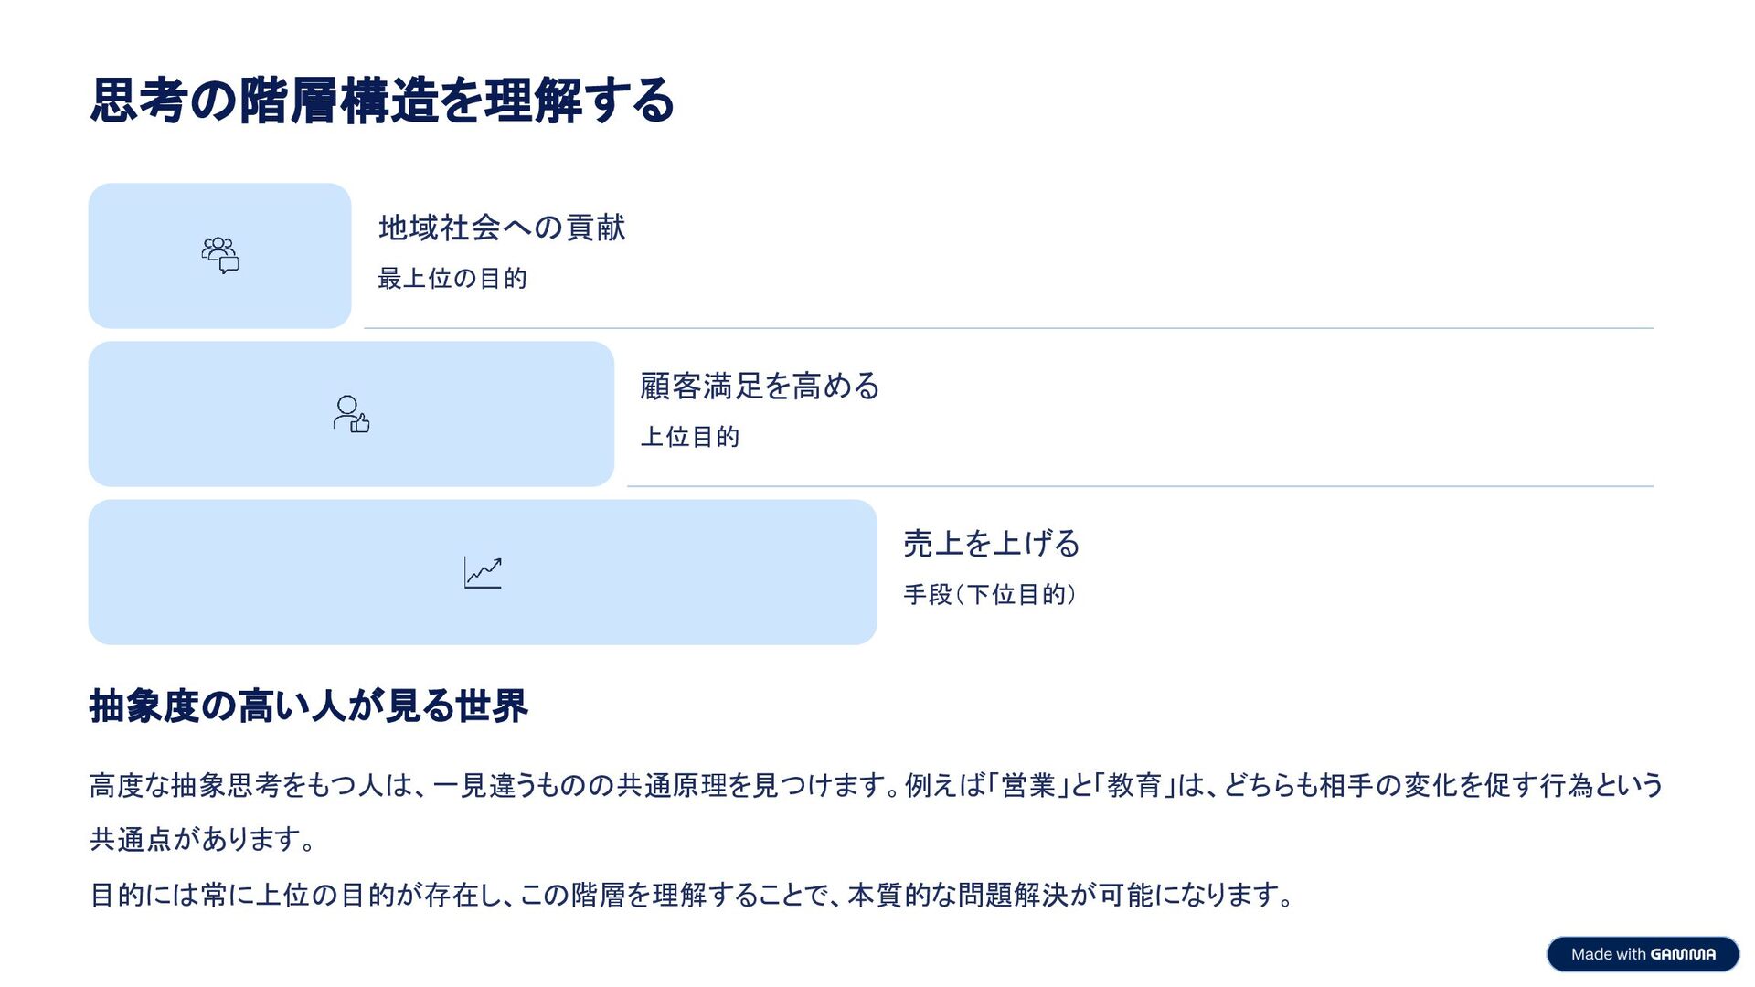This screenshot has height=987, width=1755.
Task: Click the label 手段（下位目的）
Action: point(990,595)
